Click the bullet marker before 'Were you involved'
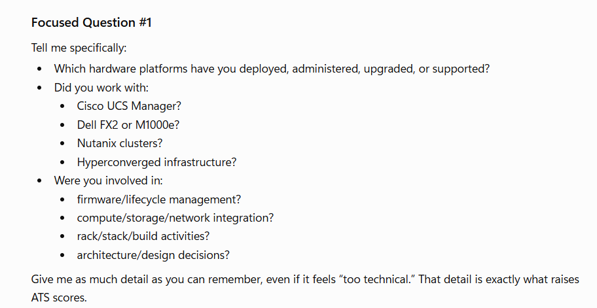This screenshot has width=597, height=308. point(40,180)
